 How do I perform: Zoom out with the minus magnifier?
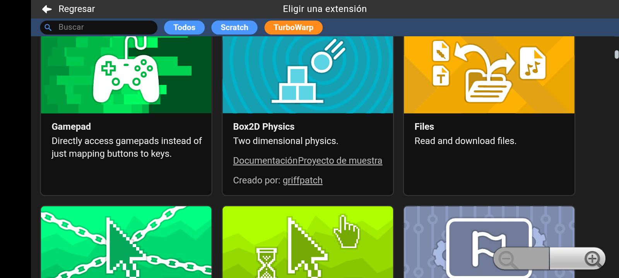tap(521, 259)
